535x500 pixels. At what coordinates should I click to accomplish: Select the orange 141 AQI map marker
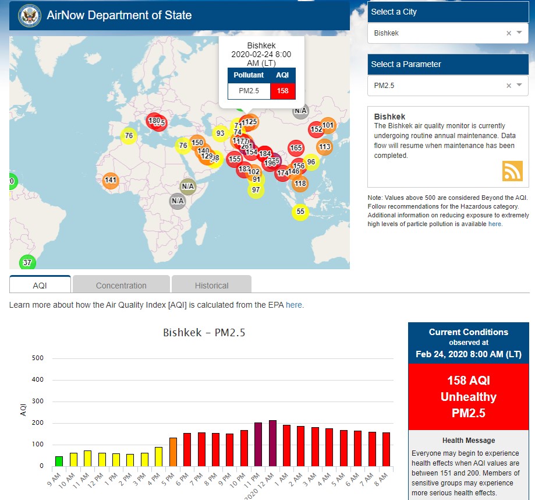[111, 181]
